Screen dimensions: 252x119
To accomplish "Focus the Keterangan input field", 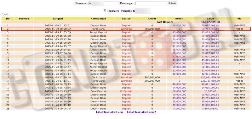I will (x=151, y=3).
